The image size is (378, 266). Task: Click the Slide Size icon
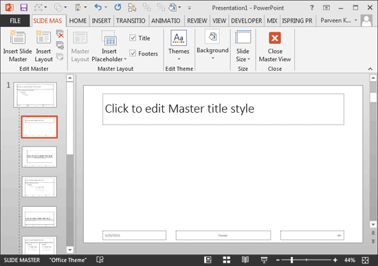[x=243, y=37]
